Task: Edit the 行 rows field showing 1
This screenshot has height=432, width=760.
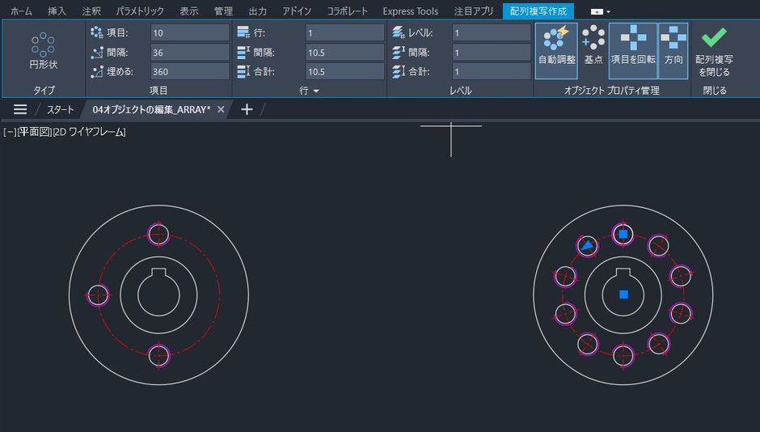Action: [x=344, y=33]
